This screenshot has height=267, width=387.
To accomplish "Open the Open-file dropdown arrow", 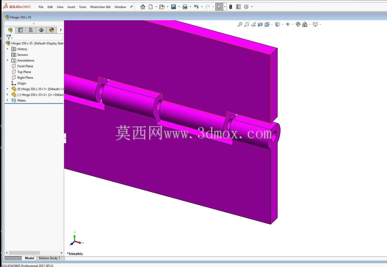I will click(168, 7).
